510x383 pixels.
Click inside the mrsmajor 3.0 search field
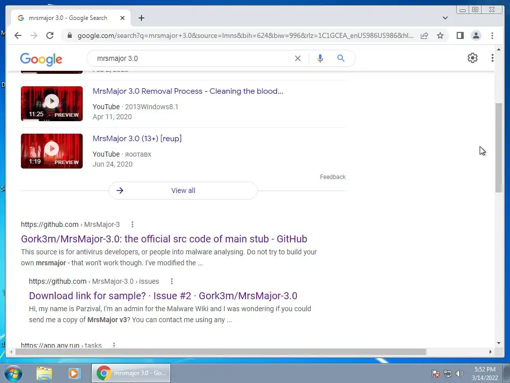tap(192, 58)
